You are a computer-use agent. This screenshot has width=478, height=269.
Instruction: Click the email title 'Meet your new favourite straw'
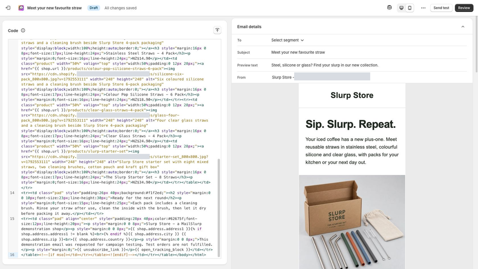55,8
